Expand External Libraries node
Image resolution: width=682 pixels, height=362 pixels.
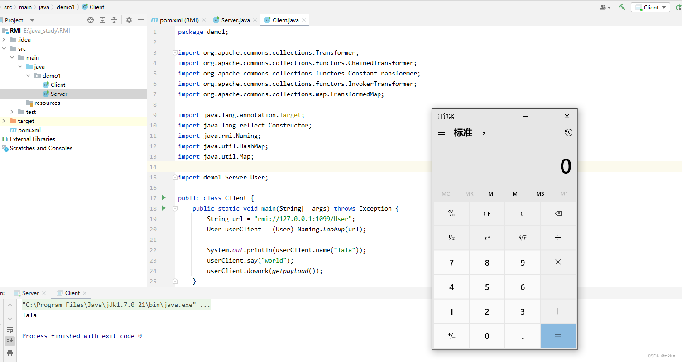(x=28, y=139)
